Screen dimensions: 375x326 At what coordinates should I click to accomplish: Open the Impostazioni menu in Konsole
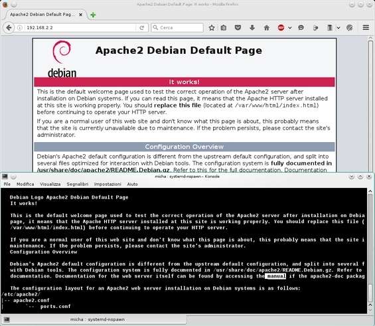tap(108, 184)
